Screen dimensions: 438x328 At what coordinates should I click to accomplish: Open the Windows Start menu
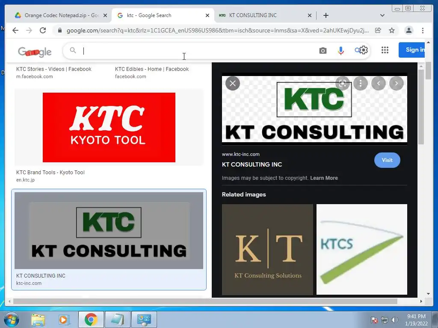11,319
